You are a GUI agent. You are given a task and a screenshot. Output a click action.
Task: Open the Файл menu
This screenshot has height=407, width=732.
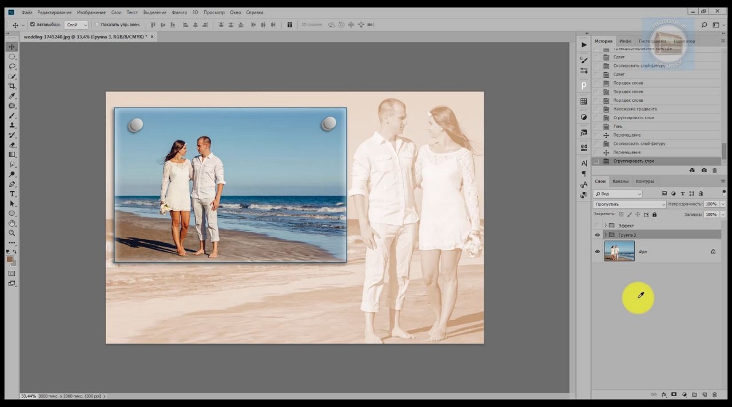coord(26,12)
